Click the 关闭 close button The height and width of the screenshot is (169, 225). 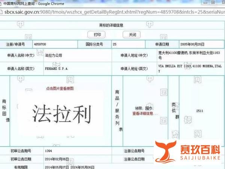(x=132, y=35)
